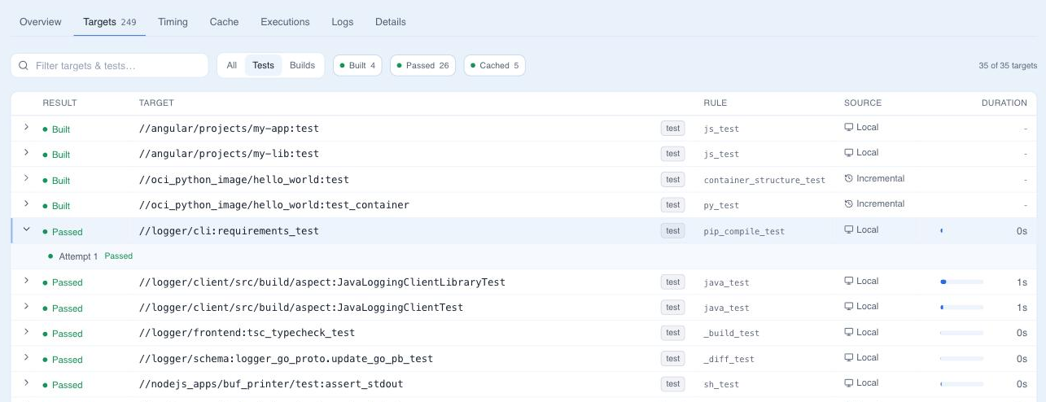Sort by the DURATION column header
This screenshot has height=402, width=1046.
pyautogui.click(x=1004, y=103)
